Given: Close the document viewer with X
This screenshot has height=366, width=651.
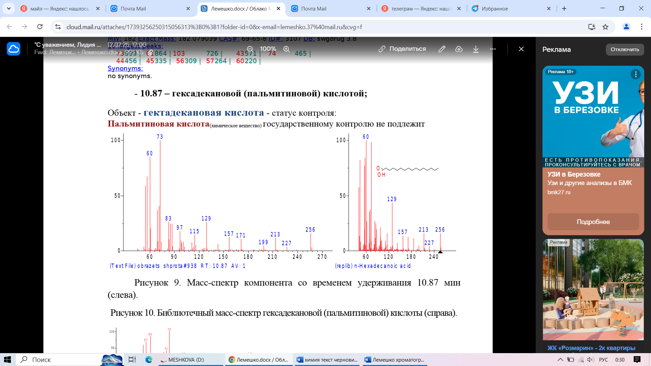Looking at the screenshot, I should tap(521, 49).
